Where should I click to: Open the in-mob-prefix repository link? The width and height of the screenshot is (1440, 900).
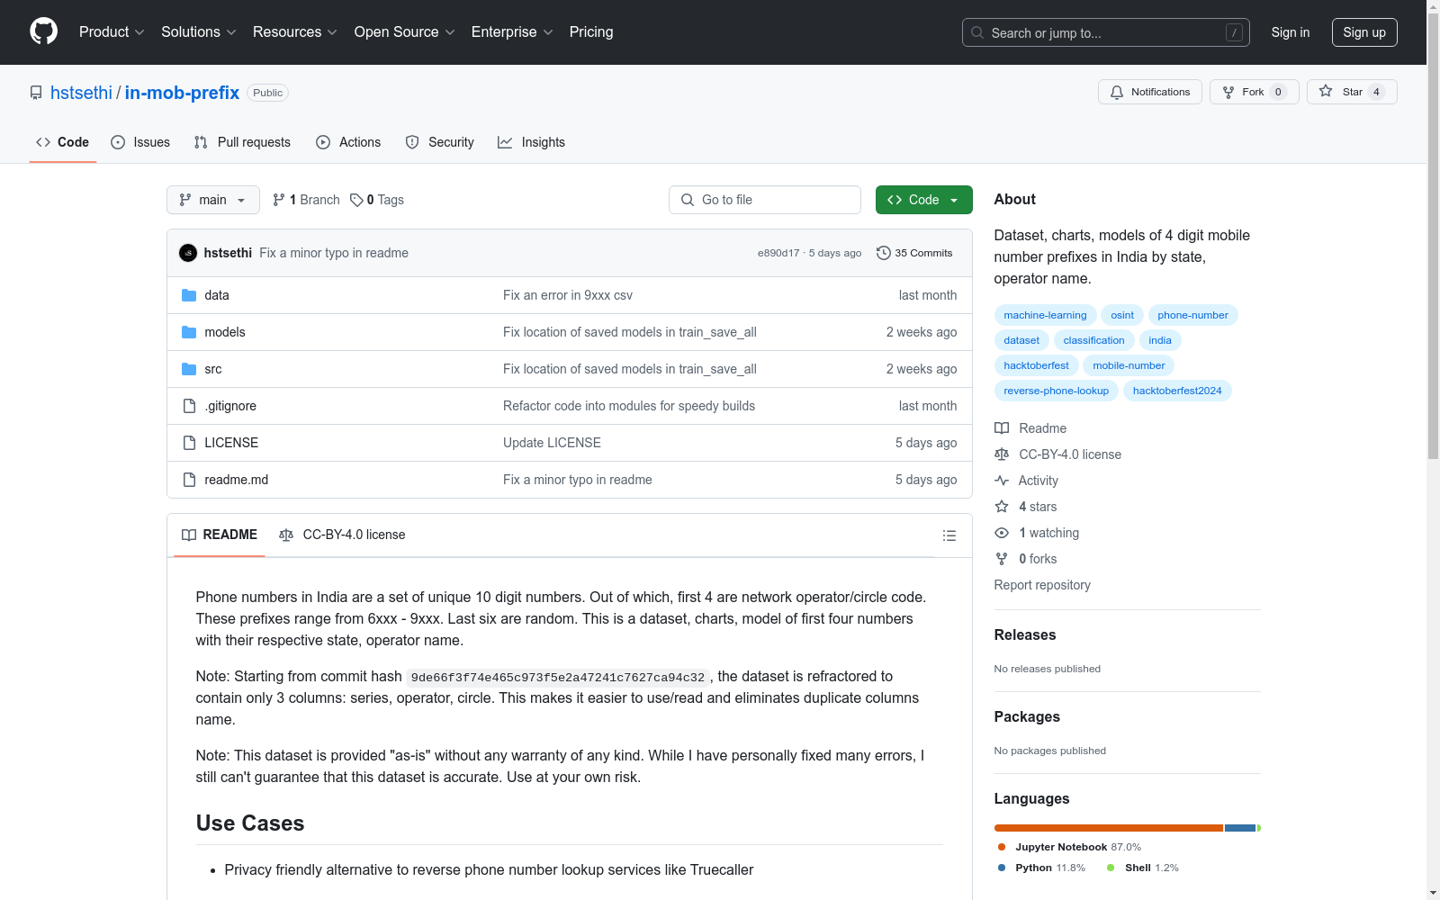(182, 93)
